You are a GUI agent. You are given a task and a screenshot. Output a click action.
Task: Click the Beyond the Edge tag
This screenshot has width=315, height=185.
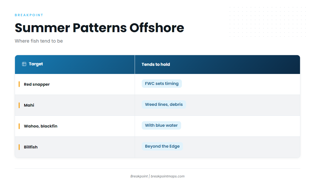(x=162, y=146)
